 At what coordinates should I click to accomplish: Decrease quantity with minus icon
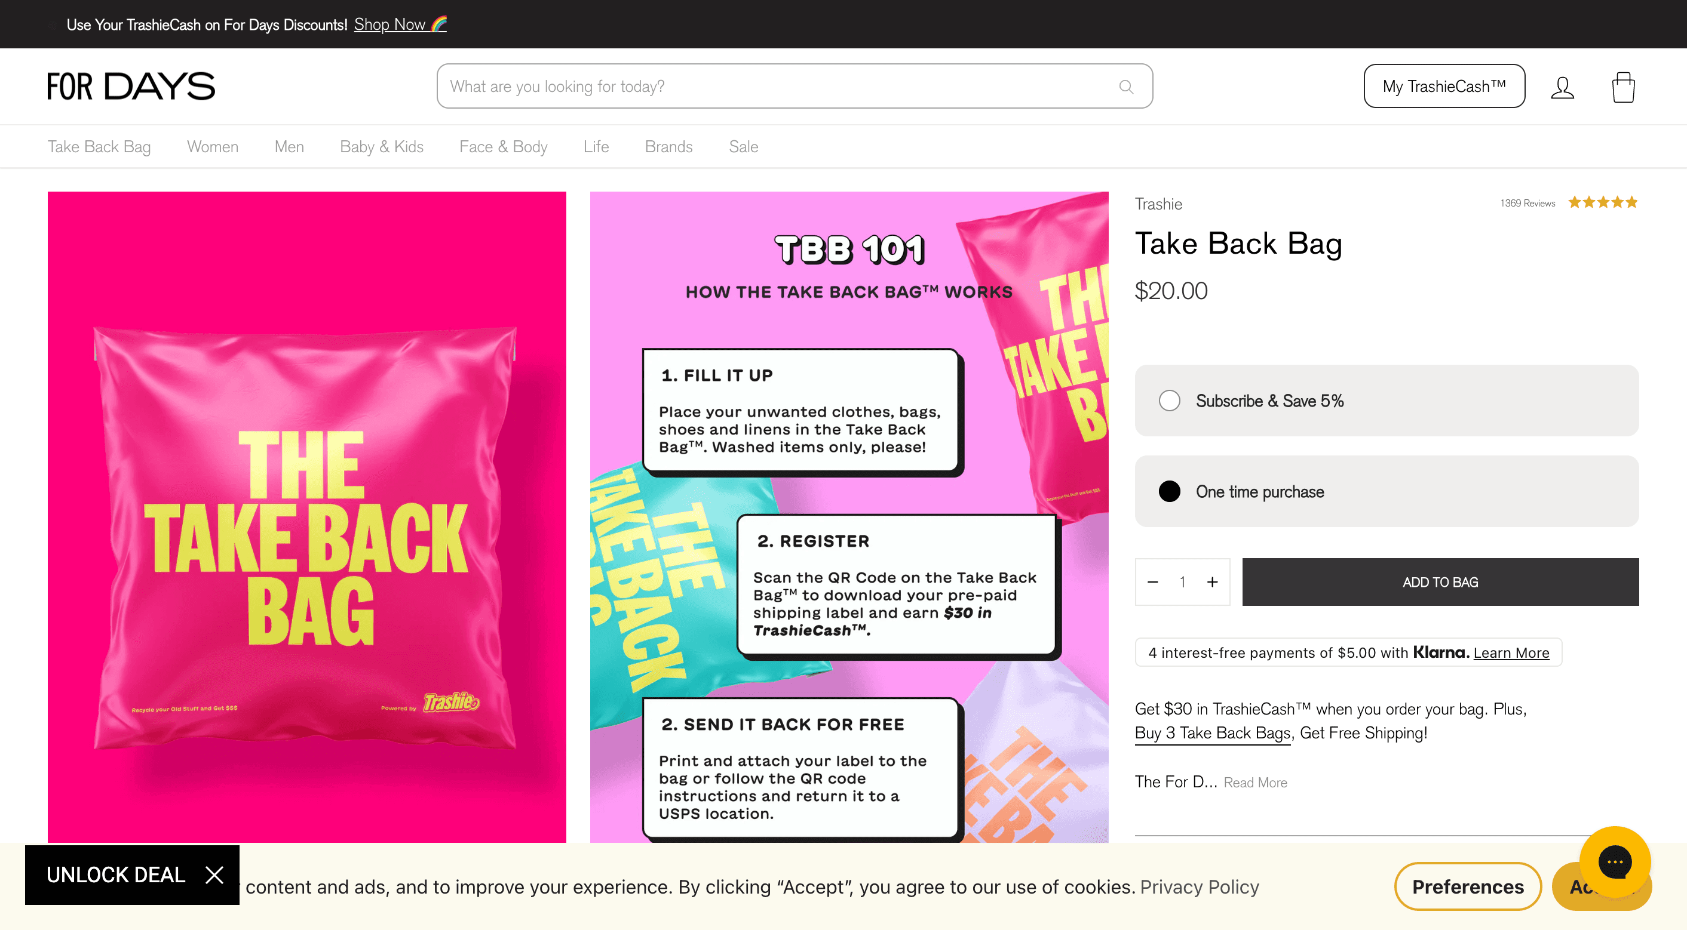tap(1152, 582)
